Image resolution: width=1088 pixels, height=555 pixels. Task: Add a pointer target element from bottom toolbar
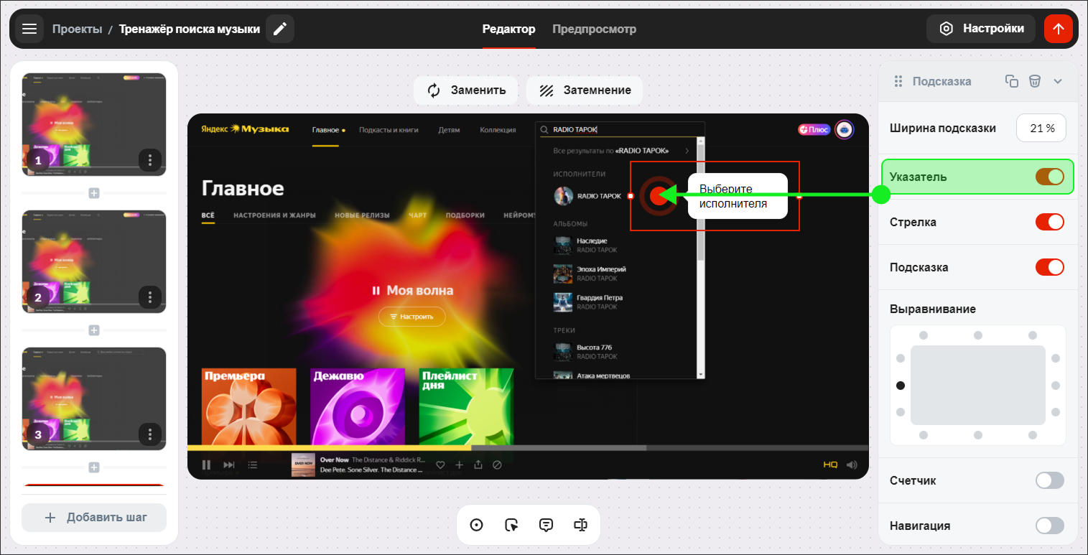point(476,525)
